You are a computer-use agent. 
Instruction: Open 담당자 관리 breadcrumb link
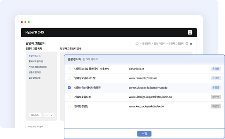[x=159, y=44]
